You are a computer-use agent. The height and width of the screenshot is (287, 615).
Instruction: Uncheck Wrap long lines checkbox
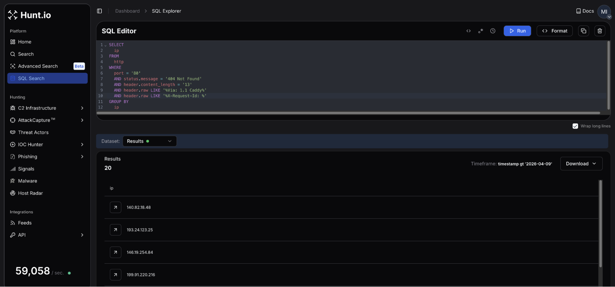(575, 126)
